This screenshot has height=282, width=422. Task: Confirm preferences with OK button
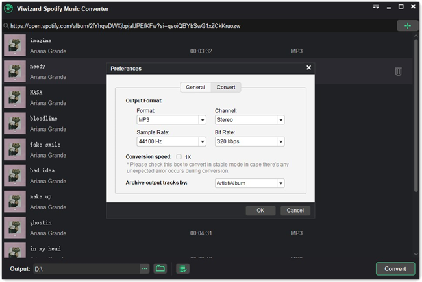(x=260, y=210)
